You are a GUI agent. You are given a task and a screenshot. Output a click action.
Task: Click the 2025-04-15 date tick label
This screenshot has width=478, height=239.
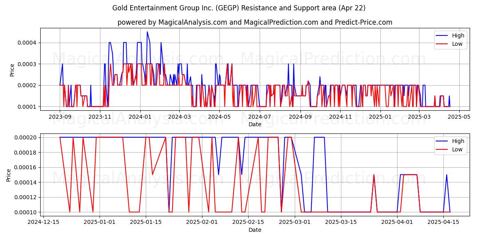[443, 222]
